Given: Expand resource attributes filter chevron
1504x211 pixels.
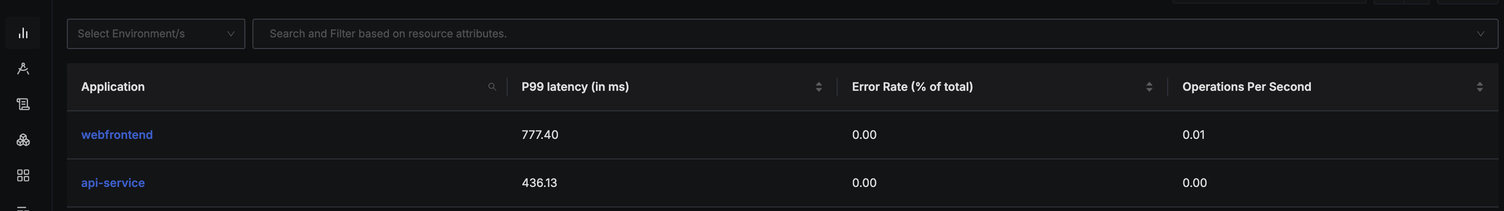Looking at the screenshot, I should coord(1480,34).
